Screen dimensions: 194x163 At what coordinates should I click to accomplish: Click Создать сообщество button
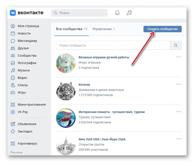(x=162, y=29)
